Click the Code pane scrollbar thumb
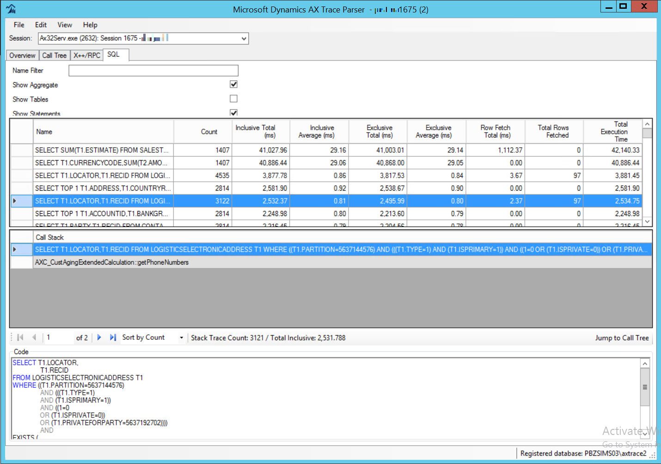661x464 pixels. click(645, 387)
